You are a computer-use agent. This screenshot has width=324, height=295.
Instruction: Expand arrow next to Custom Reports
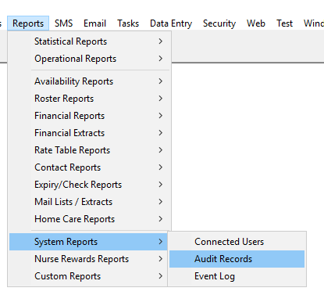[161, 276]
